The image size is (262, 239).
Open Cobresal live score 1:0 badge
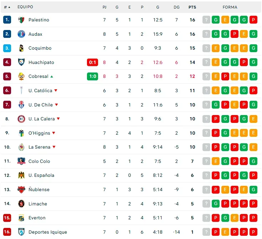coord(92,76)
